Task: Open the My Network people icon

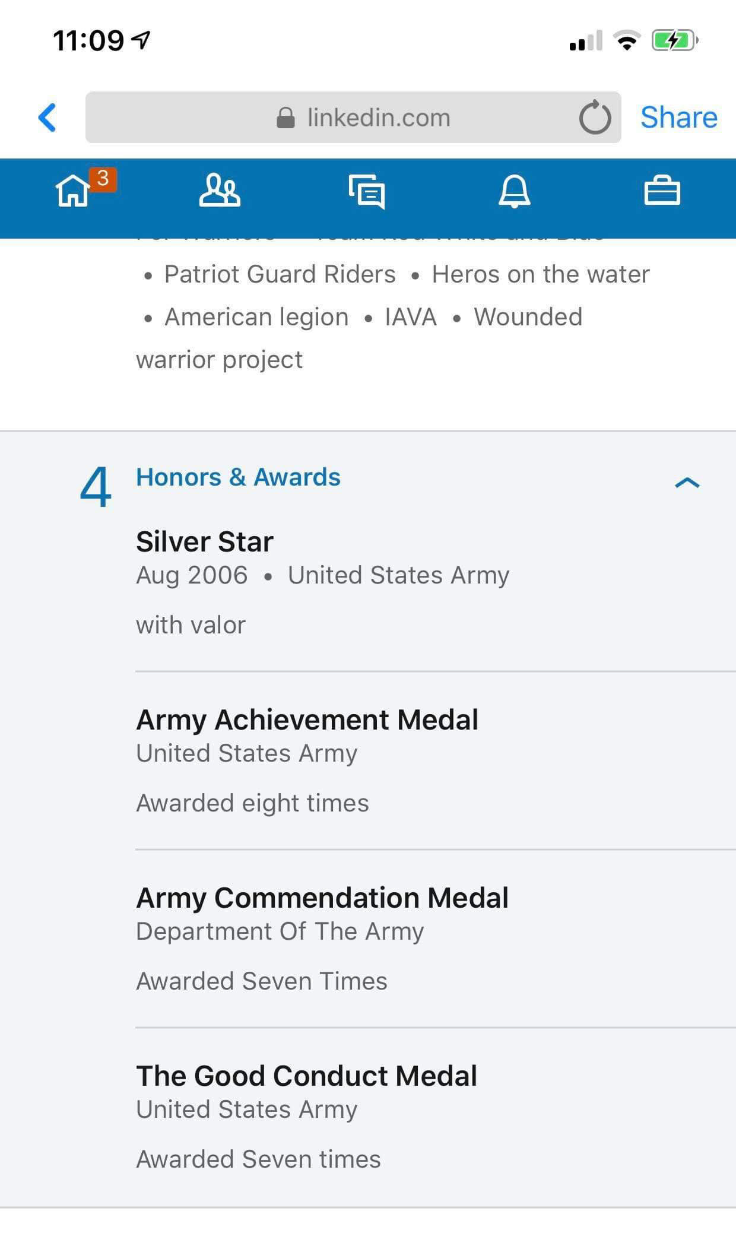Action: 219,191
